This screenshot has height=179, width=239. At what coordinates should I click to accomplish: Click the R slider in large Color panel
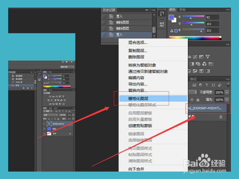click(194, 17)
